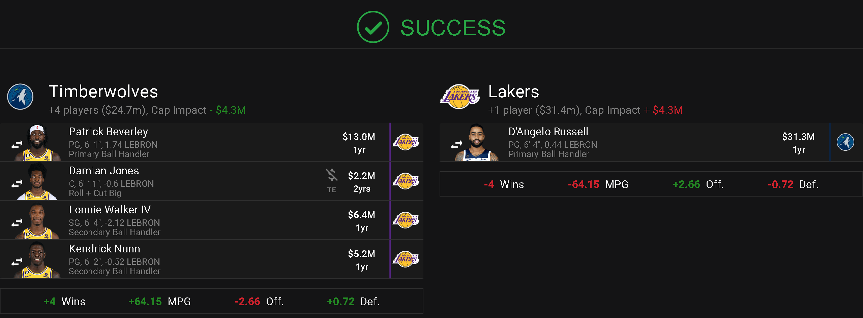The image size is (863, 318).
Task: Click the swap icon beside Kendrick Nunn
Action: click(17, 262)
